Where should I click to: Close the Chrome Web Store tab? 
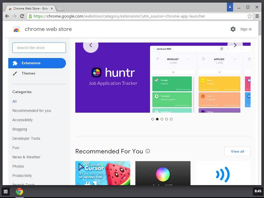(52, 9)
